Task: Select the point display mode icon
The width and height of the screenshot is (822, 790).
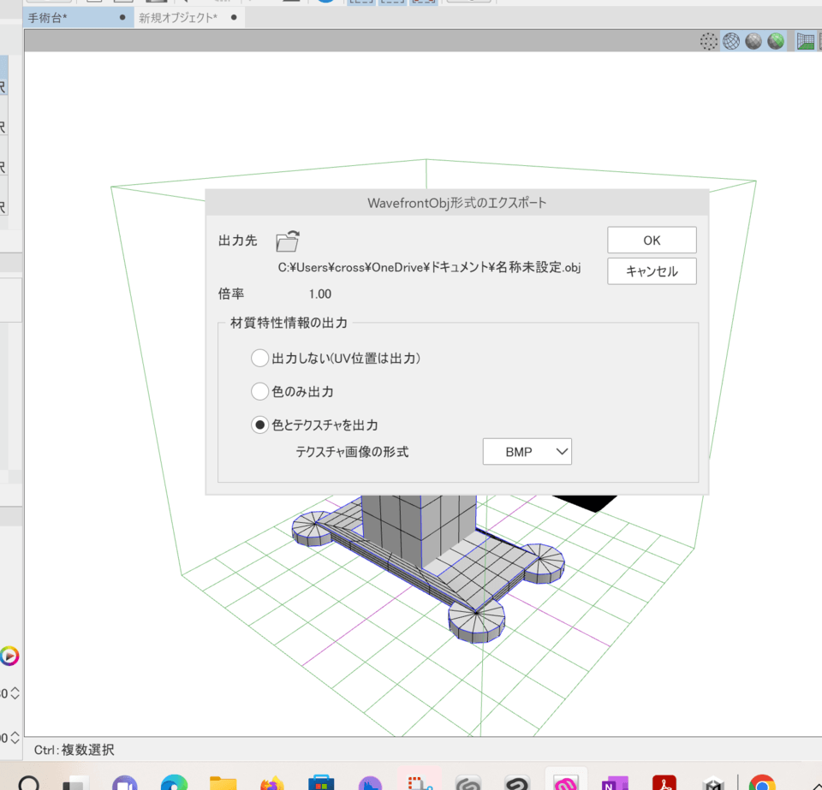Action: [x=708, y=40]
